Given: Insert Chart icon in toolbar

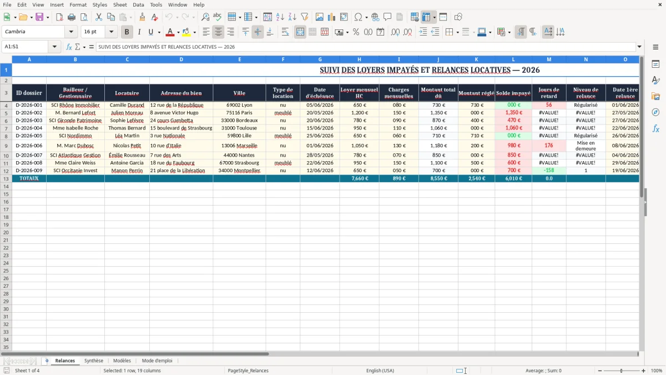Looking at the screenshot, I should pos(332,17).
